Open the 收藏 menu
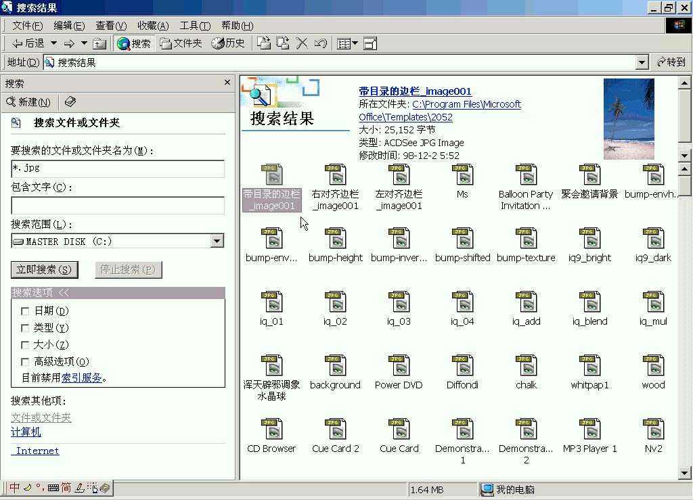The height and width of the screenshot is (500, 693). [x=152, y=25]
